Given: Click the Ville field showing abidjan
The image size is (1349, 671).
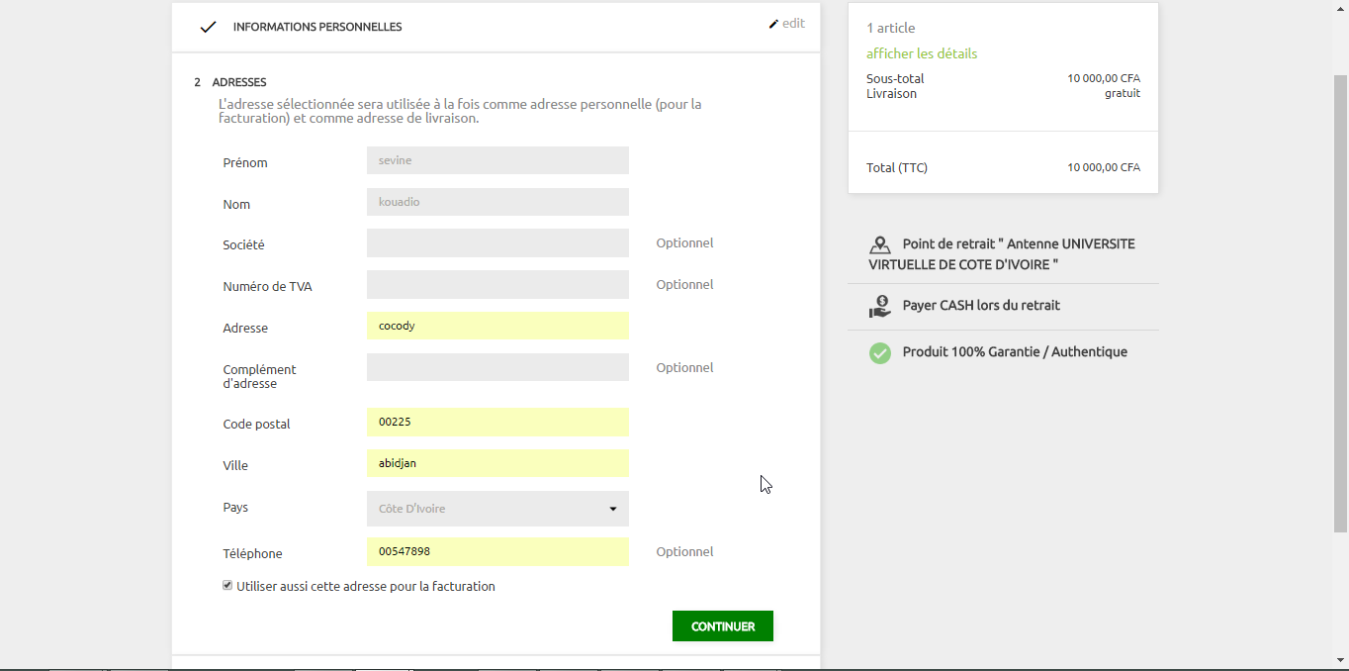Looking at the screenshot, I should click(497, 463).
